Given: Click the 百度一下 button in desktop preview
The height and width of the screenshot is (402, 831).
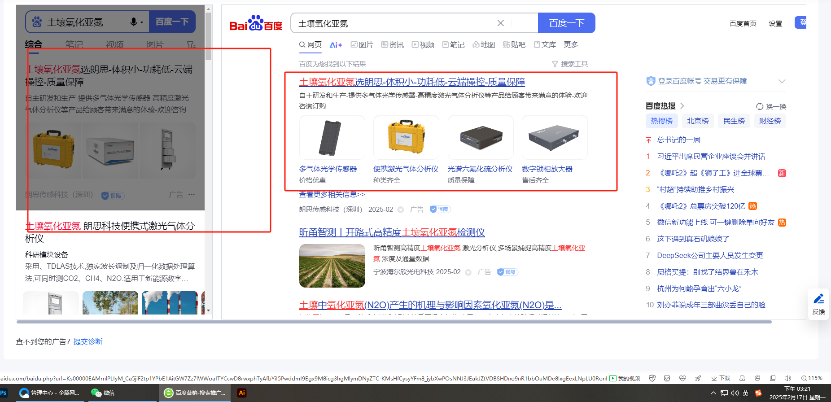Looking at the screenshot, I should [567, 23].
